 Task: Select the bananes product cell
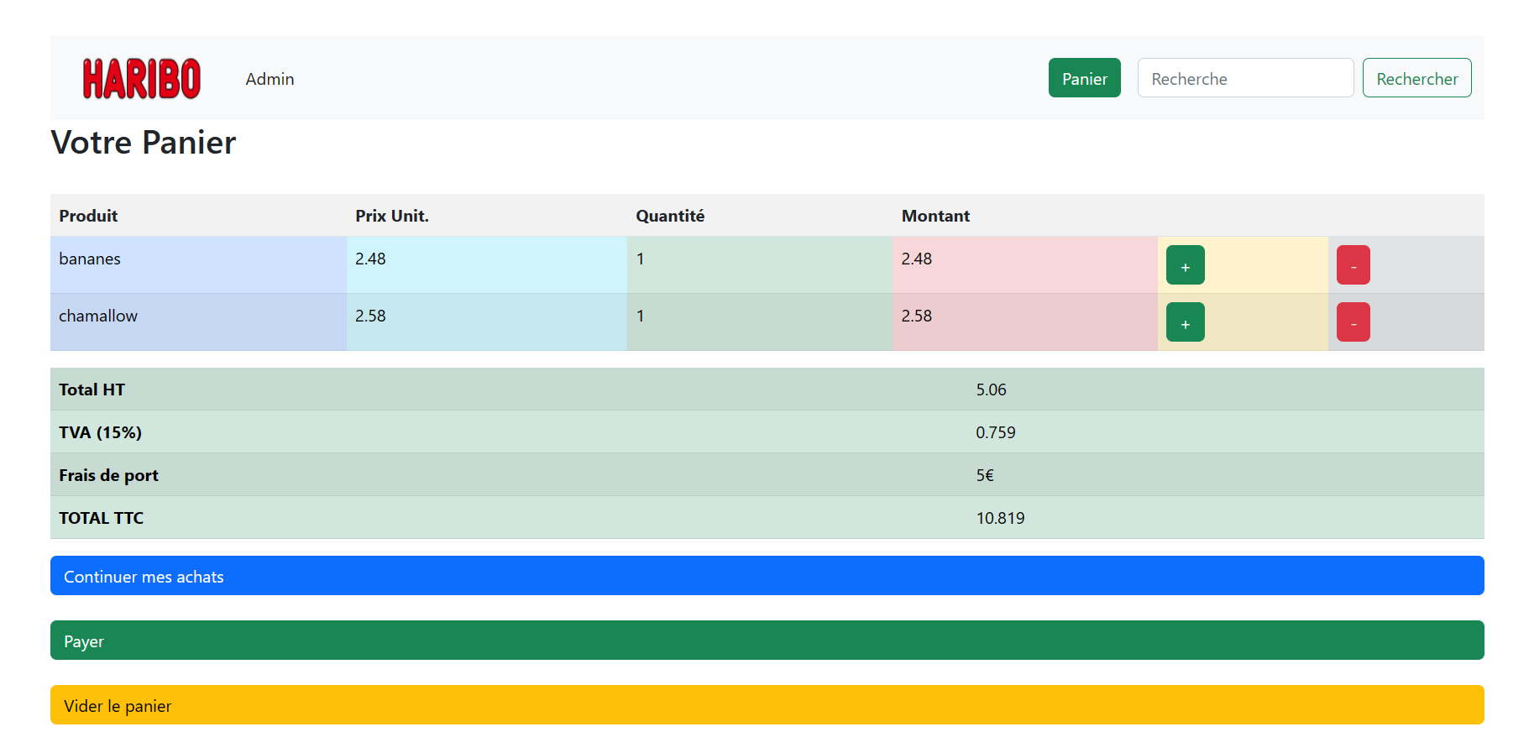click(x=90, y=259)
